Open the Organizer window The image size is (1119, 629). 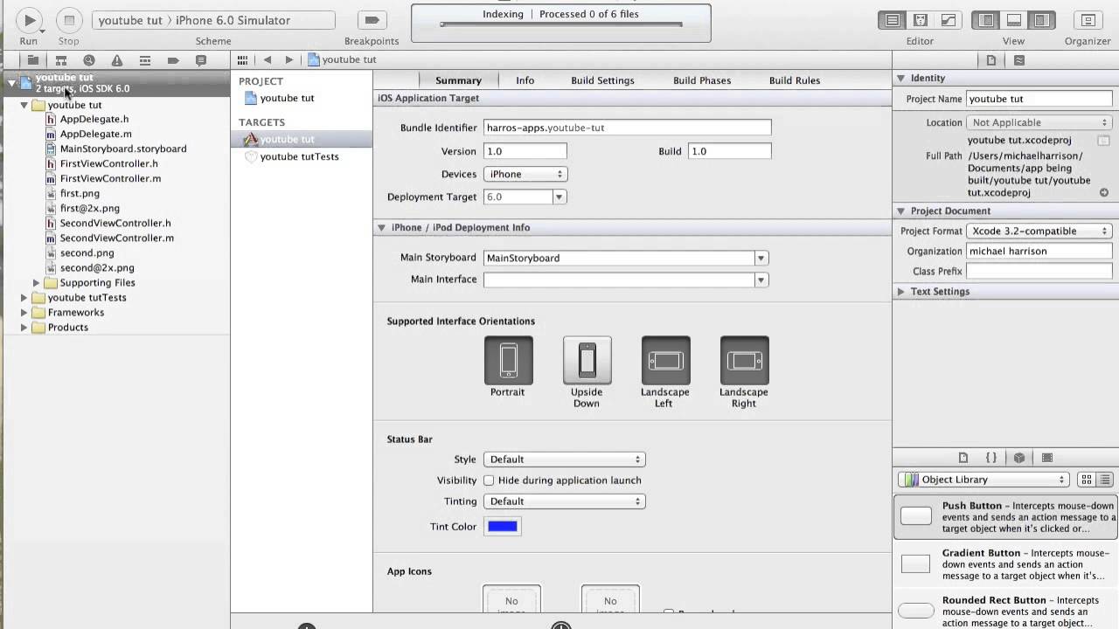(1088, 20)
